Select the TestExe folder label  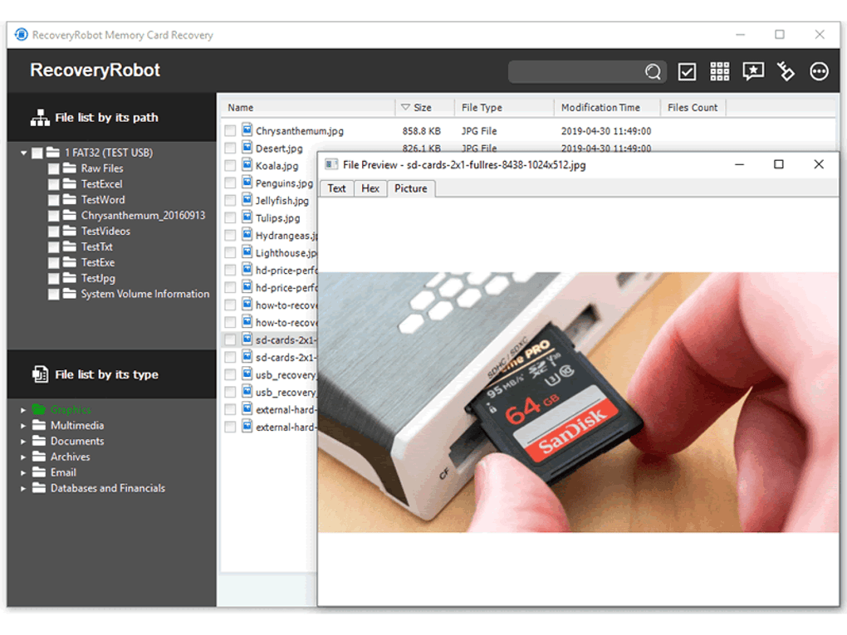coord(98,262)
